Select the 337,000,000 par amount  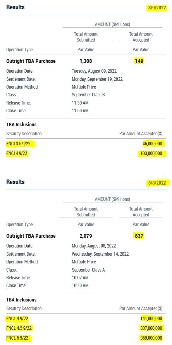(151, 328)
